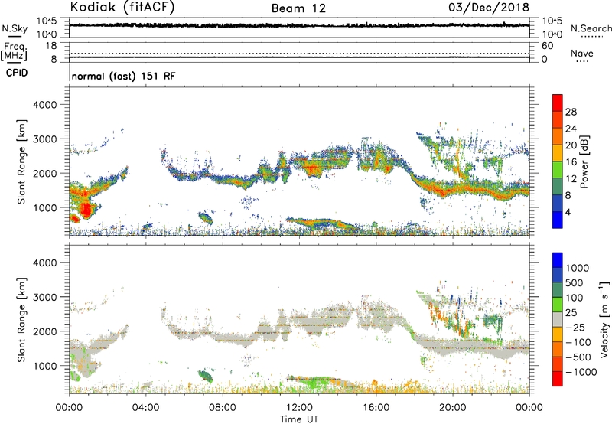Click the '18' frequency axis tick
Screen dimensions: 612x424
[51, 46]
